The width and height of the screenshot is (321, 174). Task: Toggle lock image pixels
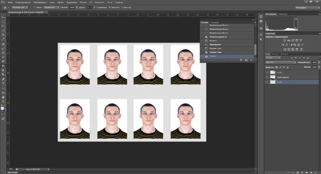click(x=280, y=67)
